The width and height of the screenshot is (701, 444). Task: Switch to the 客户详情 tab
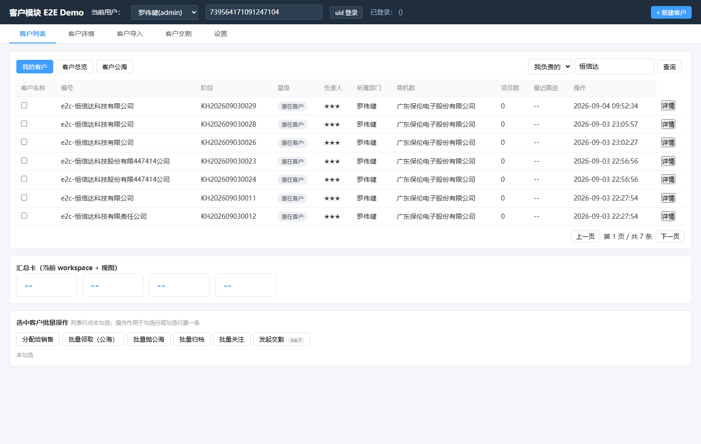click(81, 34)
